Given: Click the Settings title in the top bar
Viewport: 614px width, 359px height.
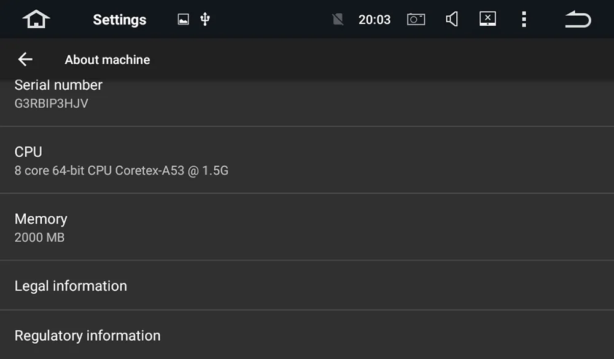Looking at the screenshot, I should coord(120,20).
